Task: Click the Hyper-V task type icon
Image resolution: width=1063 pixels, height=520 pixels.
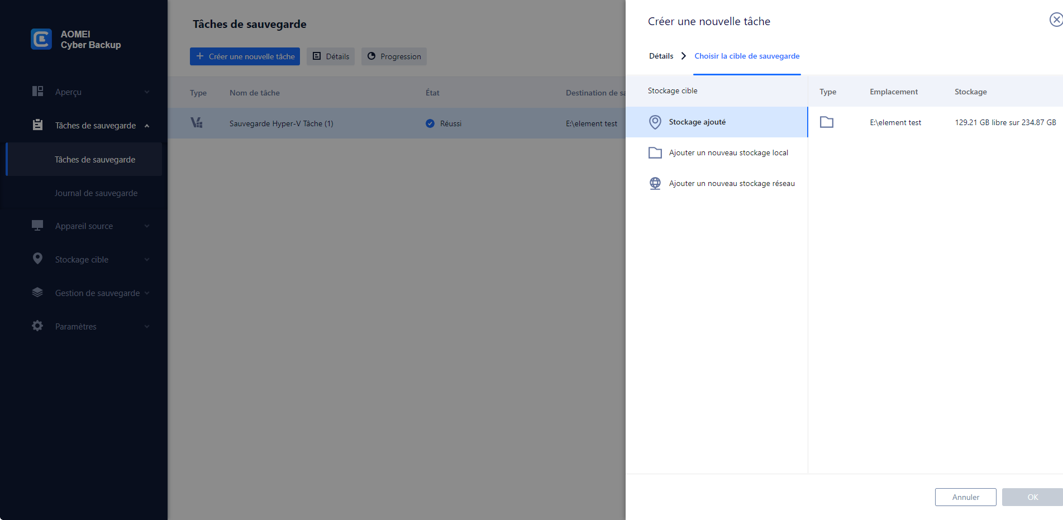Action: 197,123
